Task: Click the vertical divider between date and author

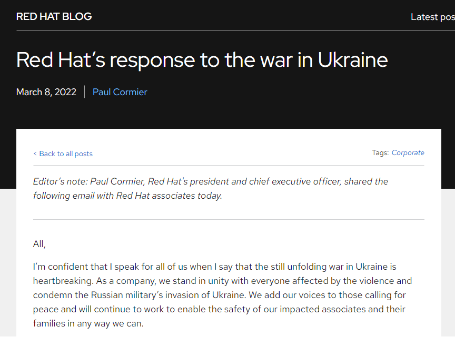Action: [x=84, y=92]
